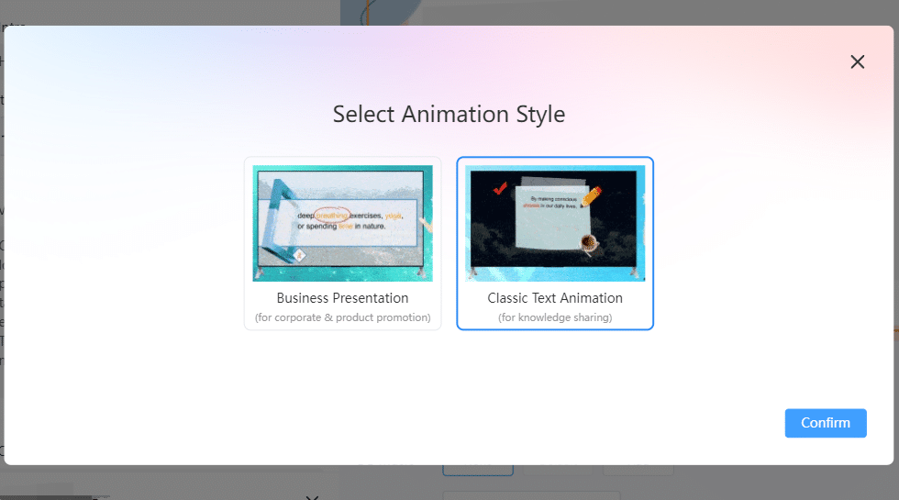The image size is (899, 500).
Task: Click the X icon in the bottom-left background panel
Action: point(312,496)
